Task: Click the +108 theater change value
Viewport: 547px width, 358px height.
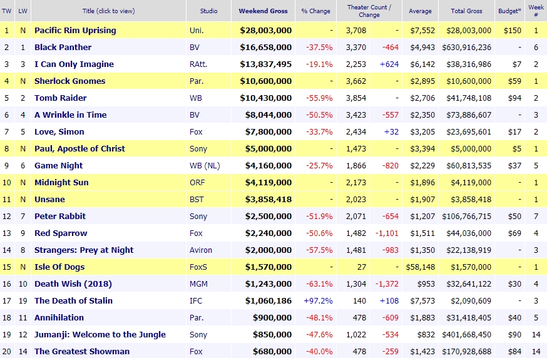Action: [389, 301]
